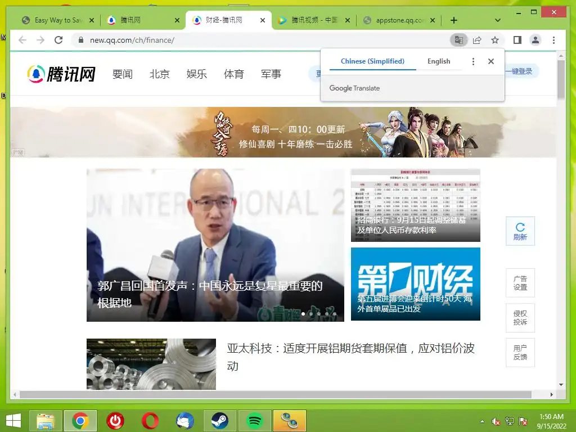Select English in translate popup
The image size is (576, 432).
click(x=439, y=61)
